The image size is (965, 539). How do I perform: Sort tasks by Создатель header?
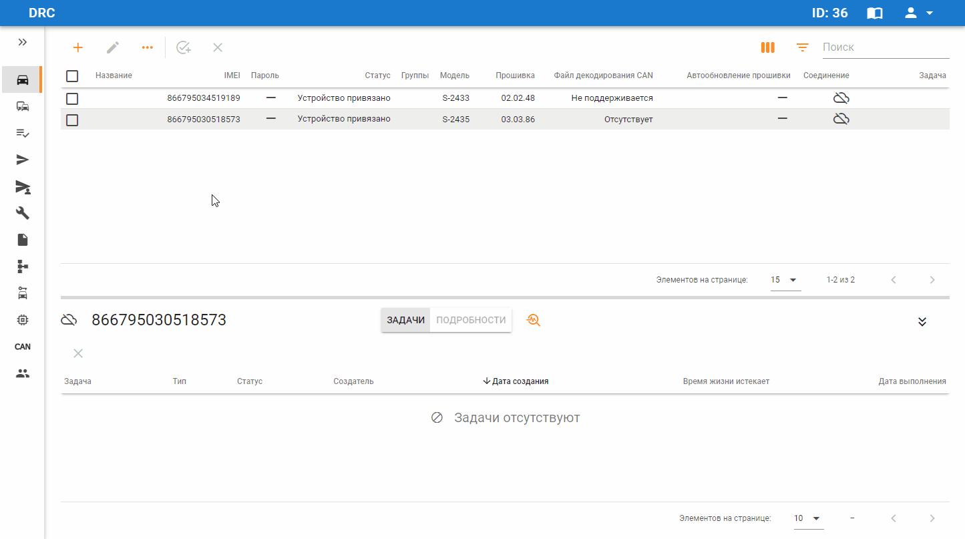pos(353,381)
